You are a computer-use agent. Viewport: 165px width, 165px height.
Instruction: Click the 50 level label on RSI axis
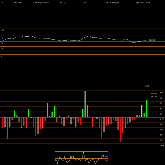pyautogui.click(x=2, y=43)
